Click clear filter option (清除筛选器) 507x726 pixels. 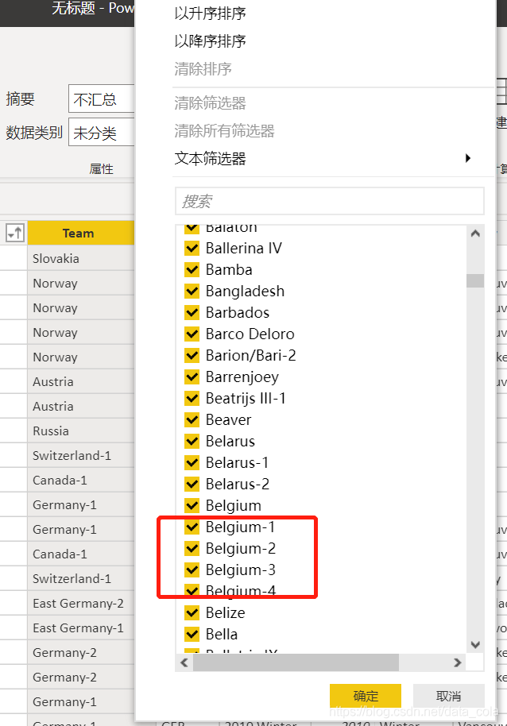tap(210, 103)
